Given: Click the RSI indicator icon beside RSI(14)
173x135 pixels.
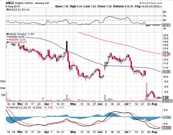Looking at the screenshot, I should point(8,10).
